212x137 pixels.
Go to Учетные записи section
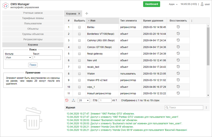click(33, 13)
